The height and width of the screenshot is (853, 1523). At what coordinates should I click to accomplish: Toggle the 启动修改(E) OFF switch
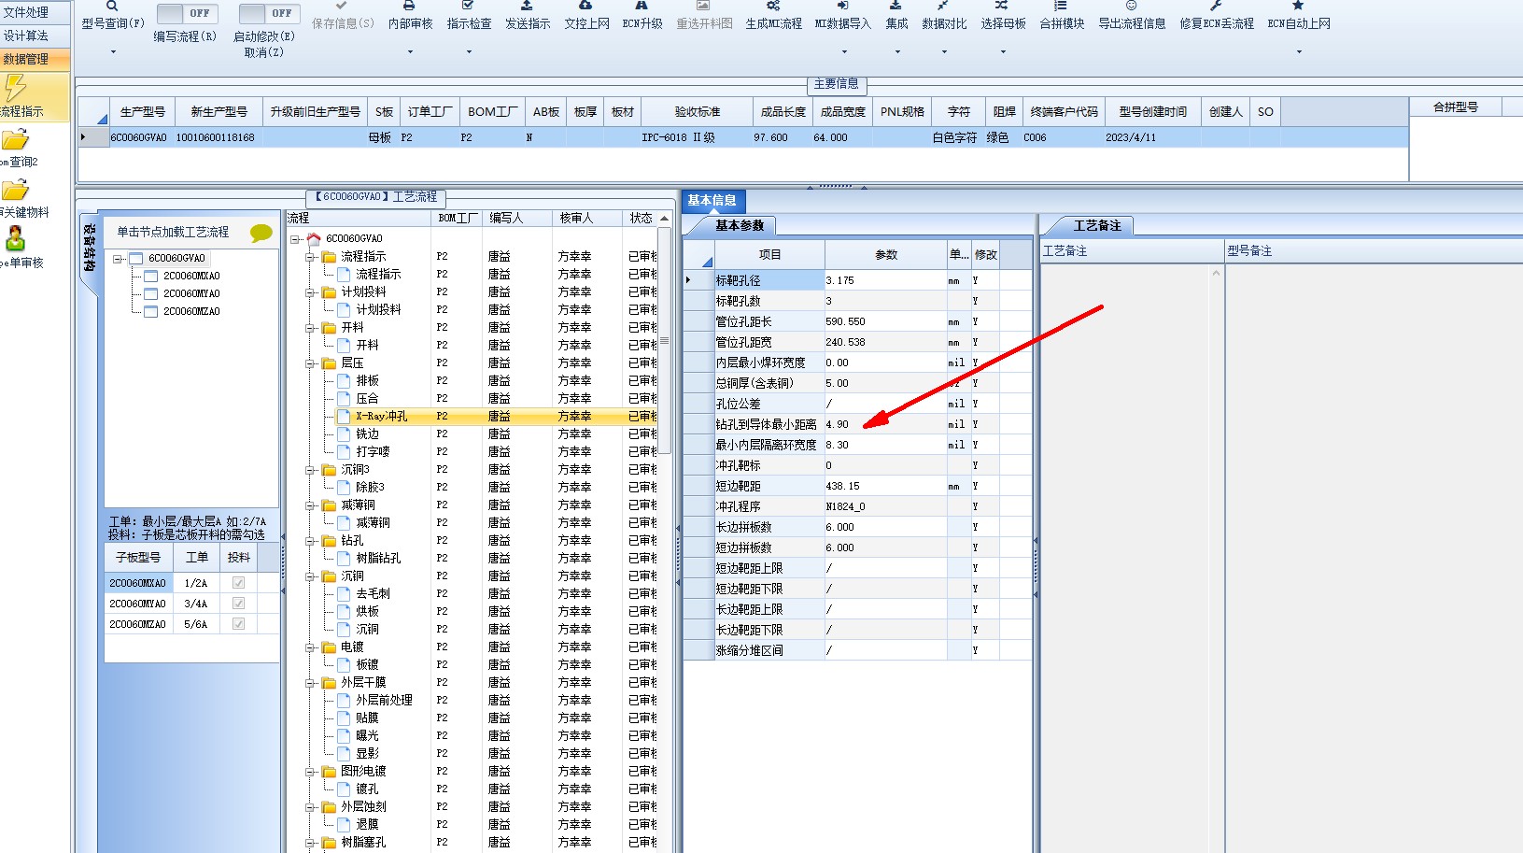[x=268, y=13]
